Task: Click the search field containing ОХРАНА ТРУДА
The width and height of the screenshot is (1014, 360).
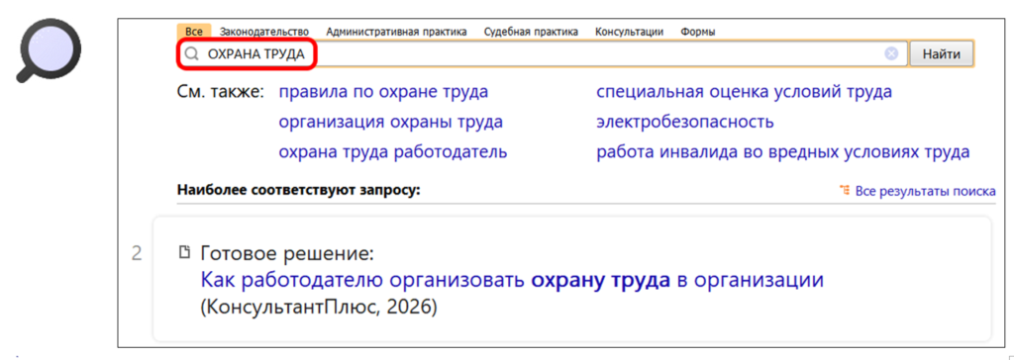Action: tap(542, 54)
